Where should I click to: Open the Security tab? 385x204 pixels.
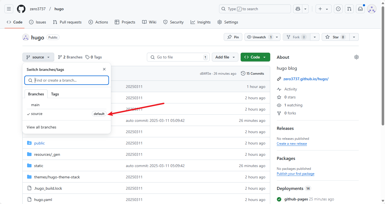pos(173,22)
